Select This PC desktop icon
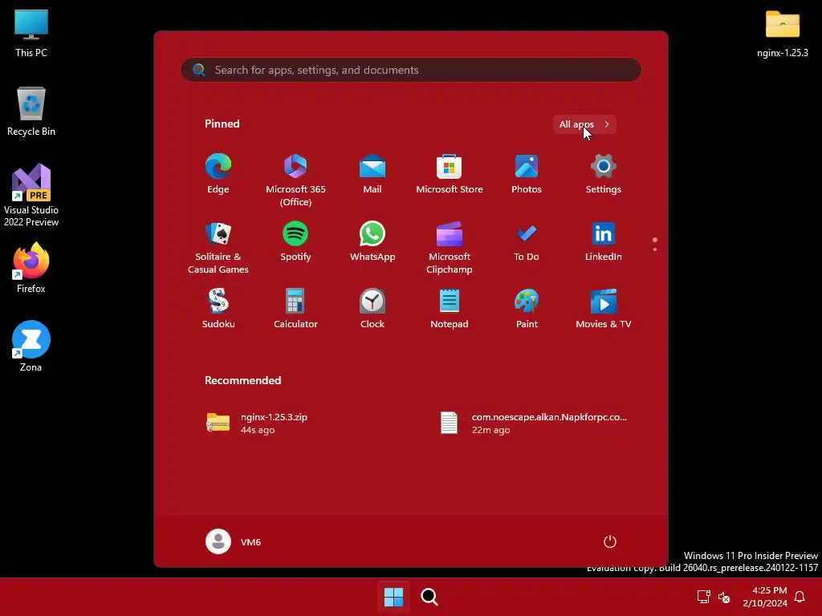 pos(31,33)
